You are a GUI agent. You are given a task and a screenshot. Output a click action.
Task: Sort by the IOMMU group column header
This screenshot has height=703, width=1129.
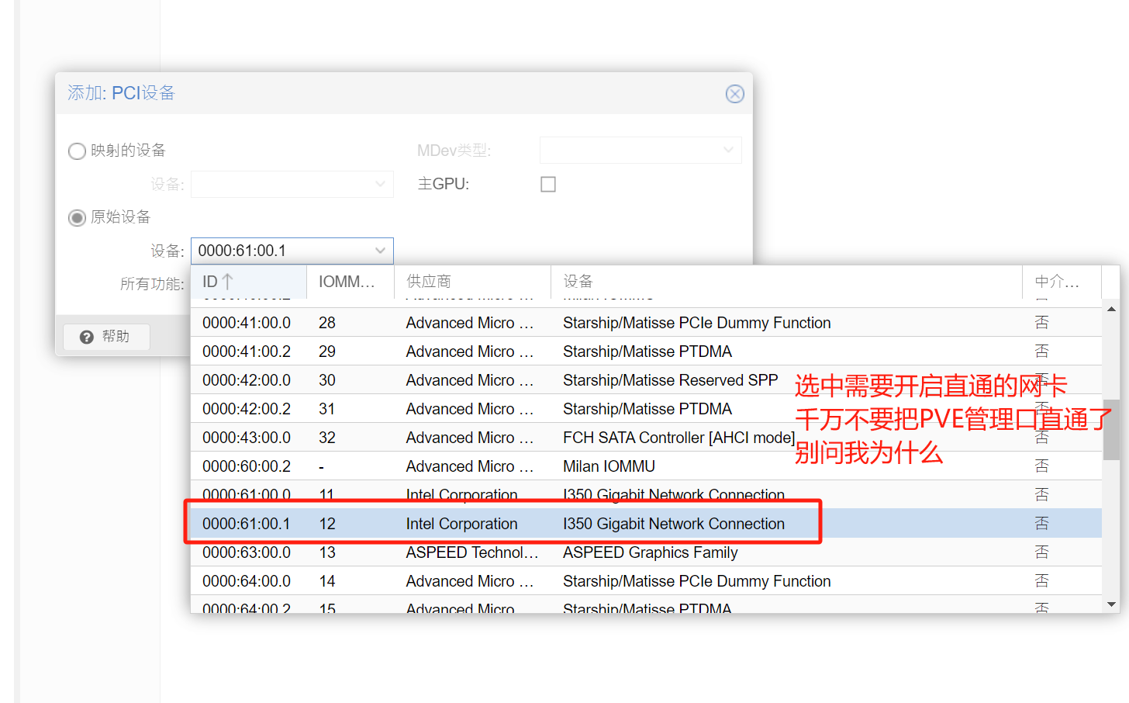[347, 282]
